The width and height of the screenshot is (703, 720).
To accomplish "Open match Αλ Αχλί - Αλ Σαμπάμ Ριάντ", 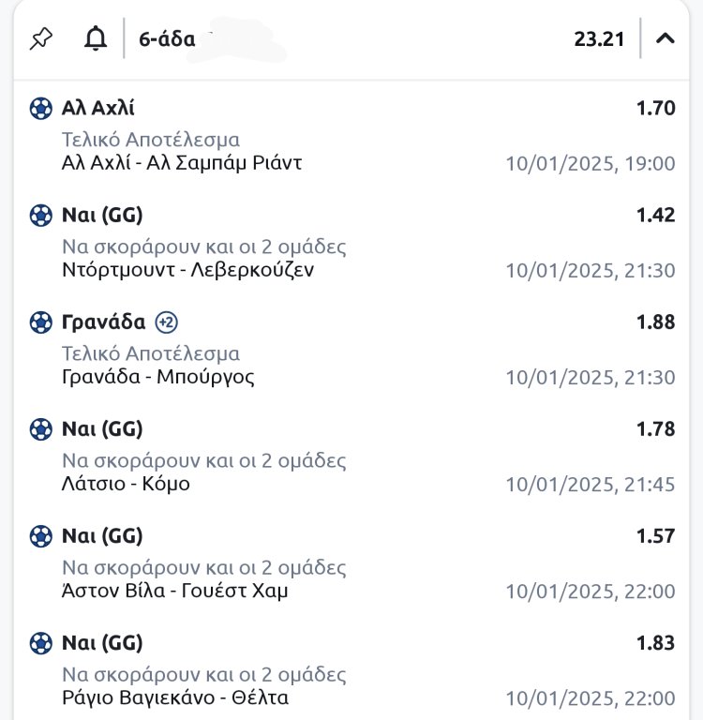I will (182, 163).
